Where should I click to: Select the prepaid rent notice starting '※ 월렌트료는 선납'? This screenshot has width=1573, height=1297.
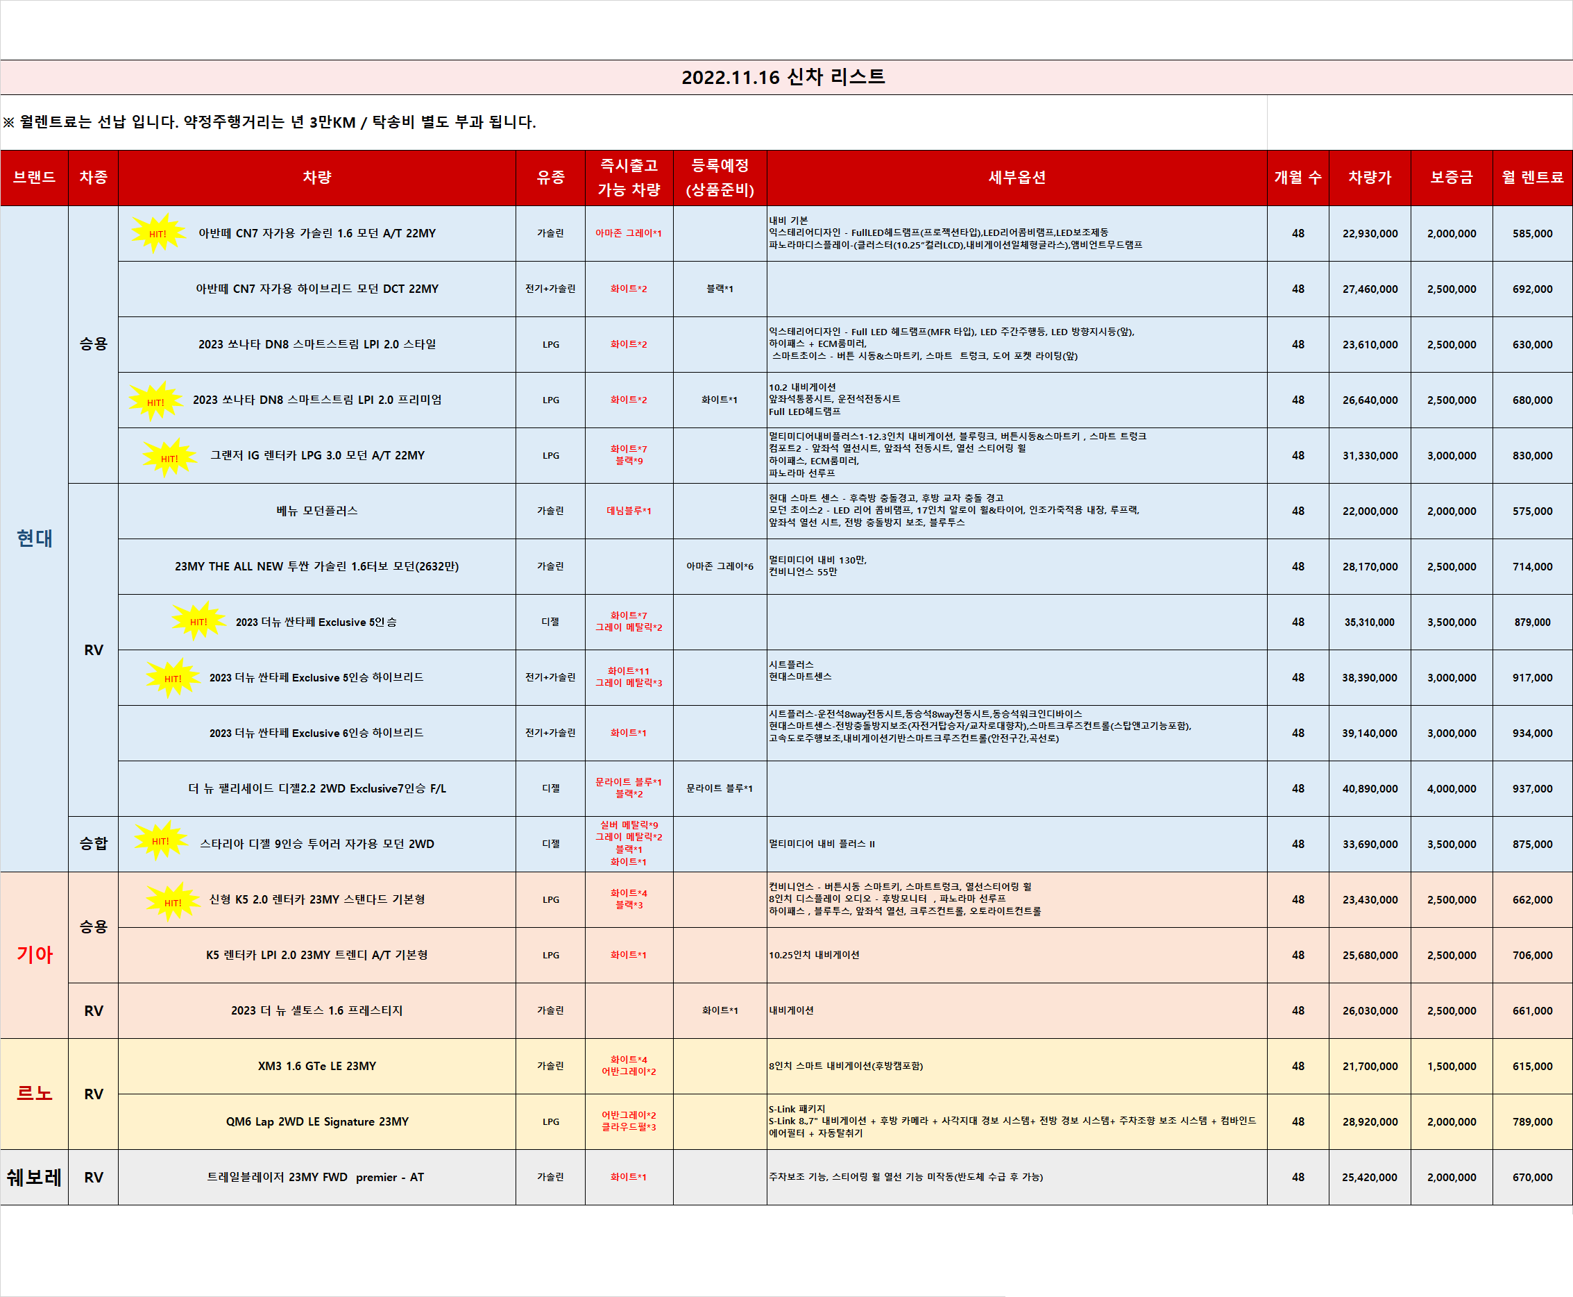[x=270, y=121]
